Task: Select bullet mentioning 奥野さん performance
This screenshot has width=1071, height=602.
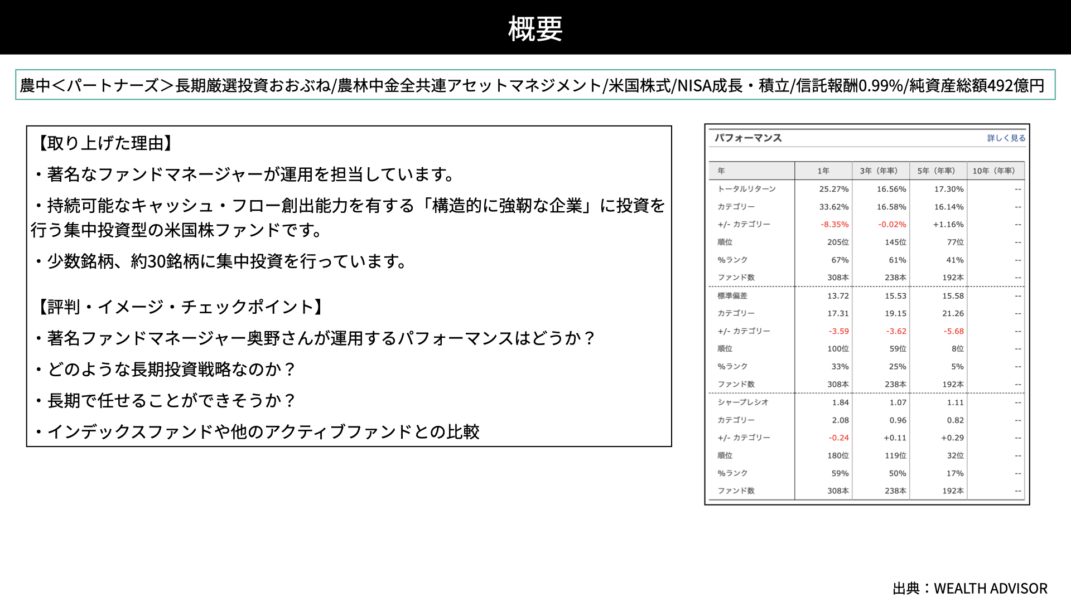Action: coord(315,338)
